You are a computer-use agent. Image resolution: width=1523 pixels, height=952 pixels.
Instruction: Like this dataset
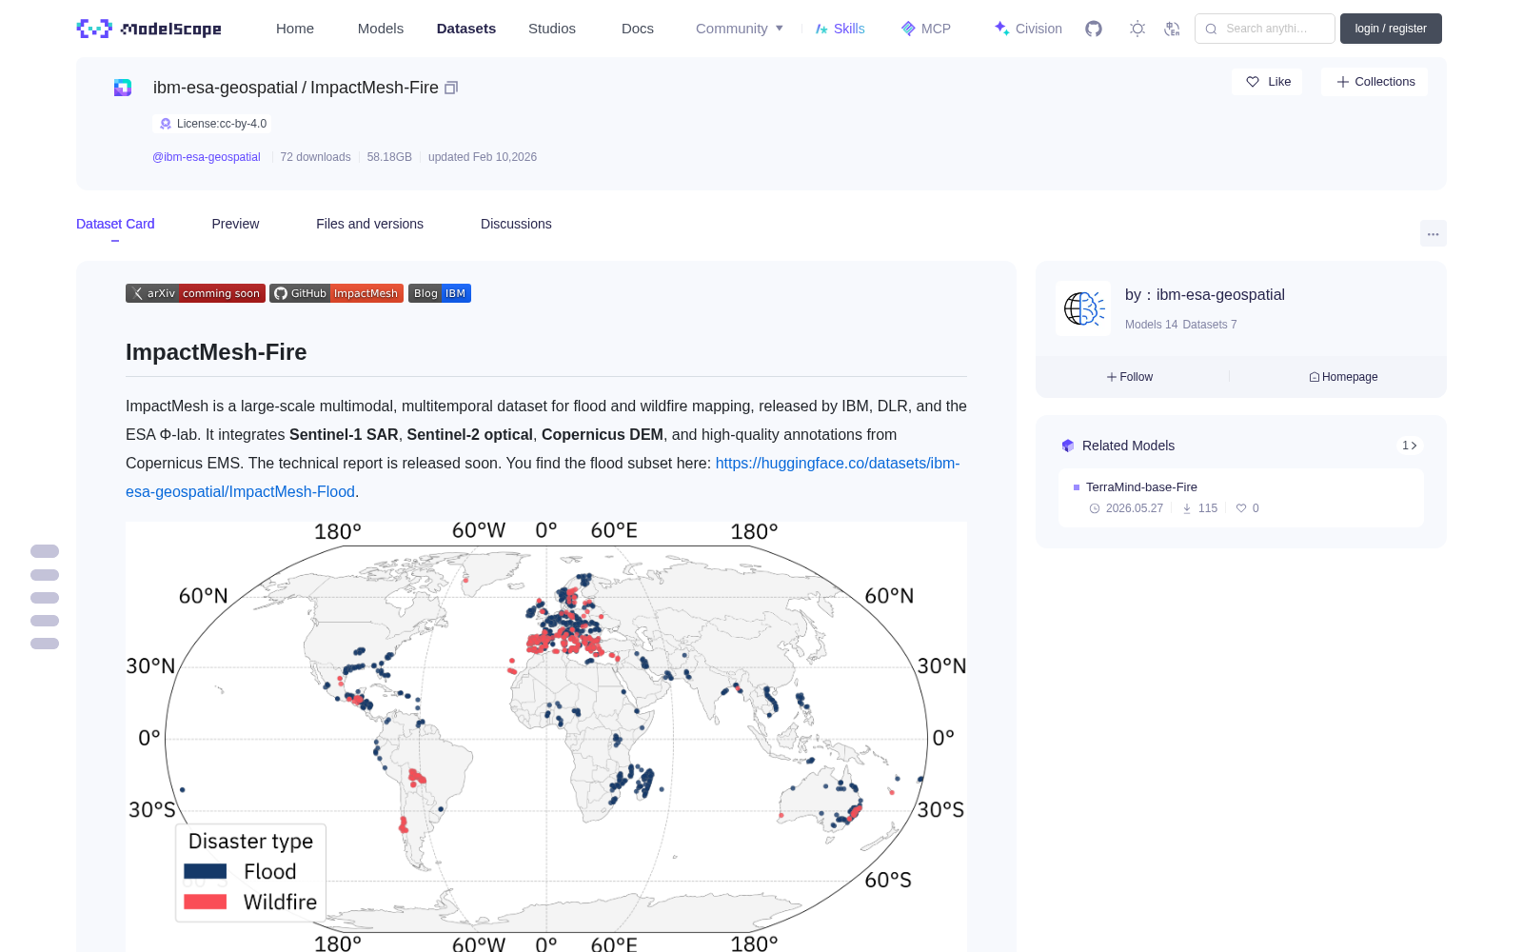click(x=1268, y=82)
